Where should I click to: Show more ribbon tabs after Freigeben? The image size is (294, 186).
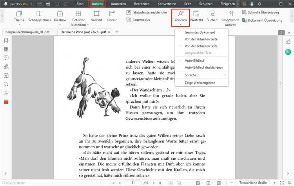[x=238, y=4]
